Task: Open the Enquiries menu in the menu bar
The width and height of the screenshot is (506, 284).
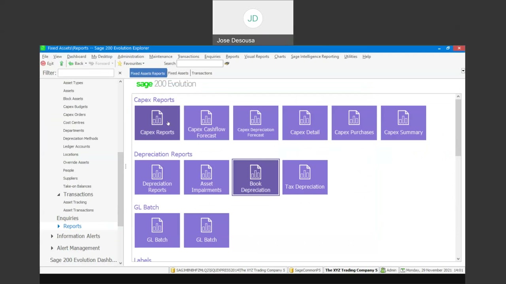Action: tap(212, 56)
